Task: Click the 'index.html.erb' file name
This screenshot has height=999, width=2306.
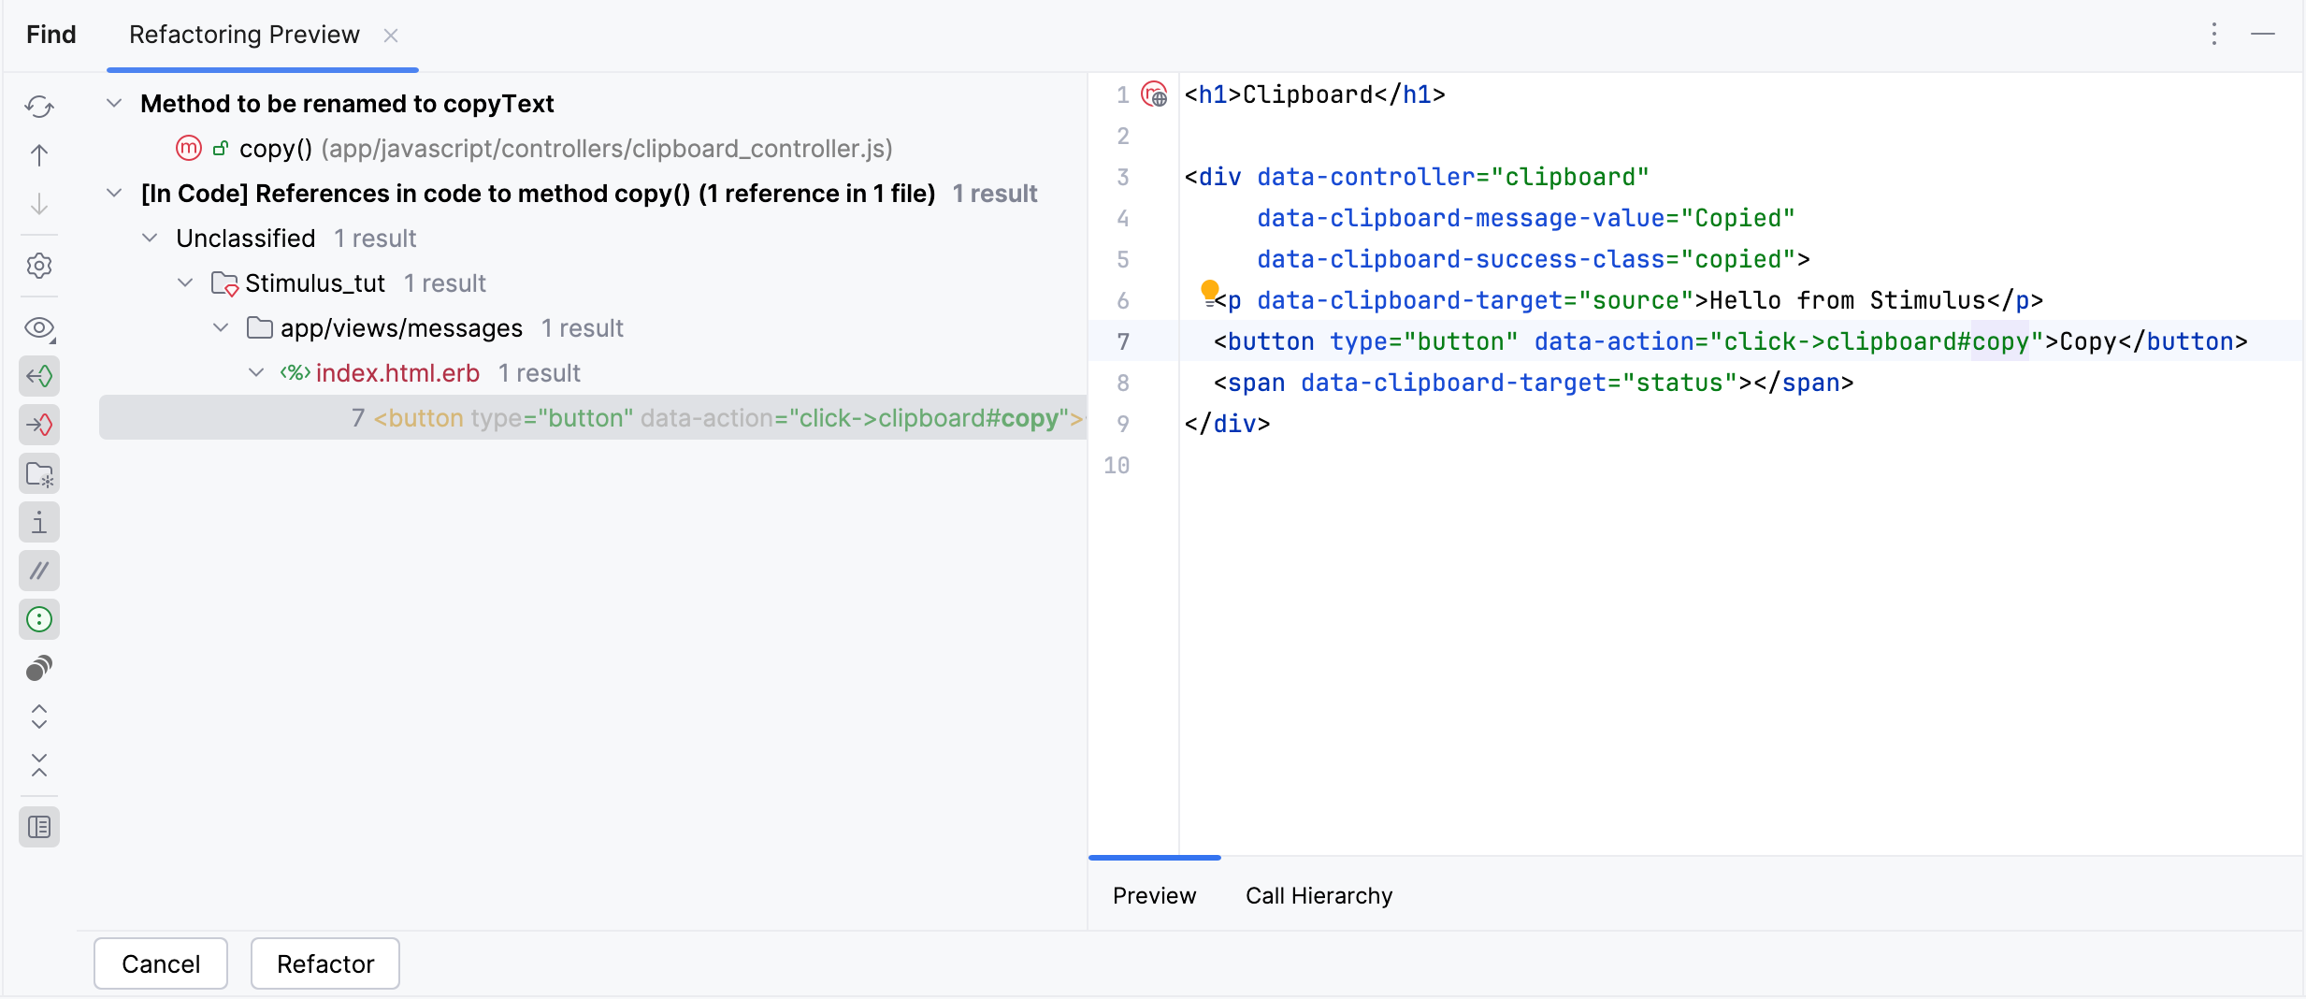Action: click(397, 373)
